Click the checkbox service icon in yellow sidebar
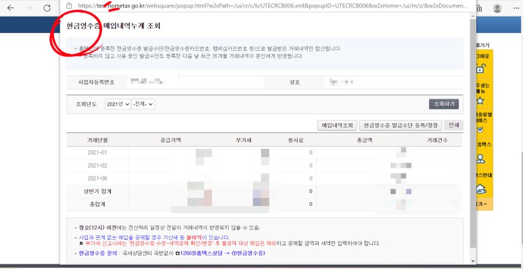Screen dimensions: 523x269 [x=480, y=130]
